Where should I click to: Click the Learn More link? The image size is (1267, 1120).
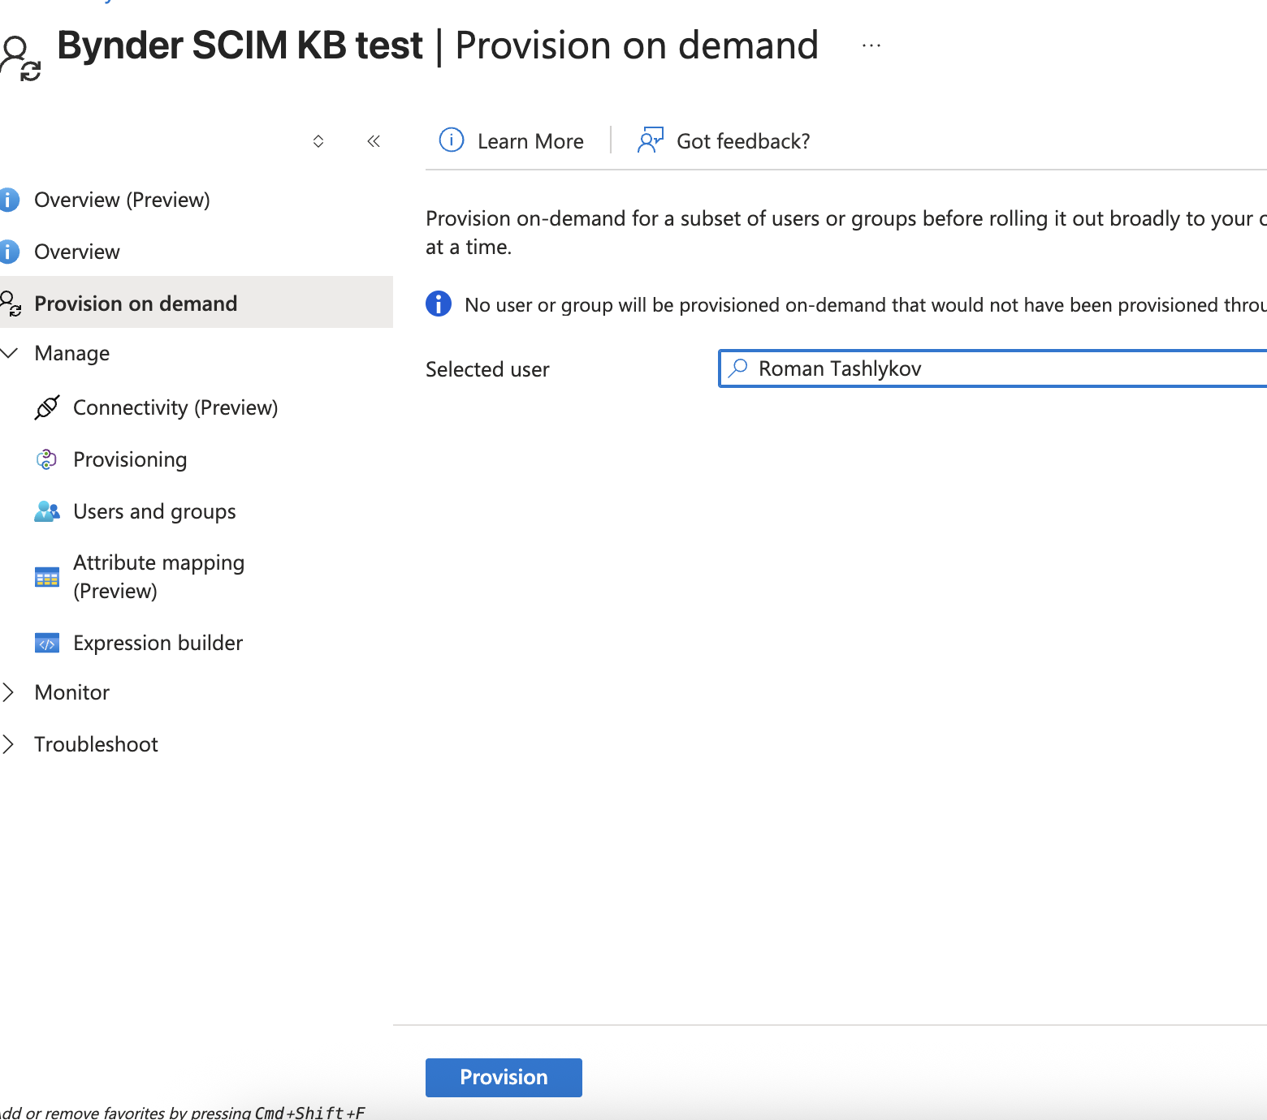530,141
